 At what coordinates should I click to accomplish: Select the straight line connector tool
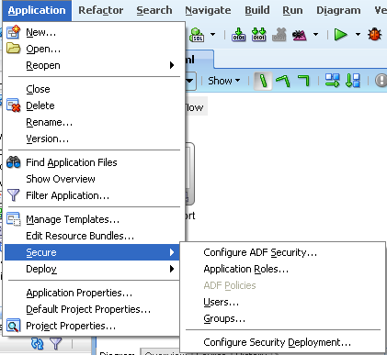point(263,81)
